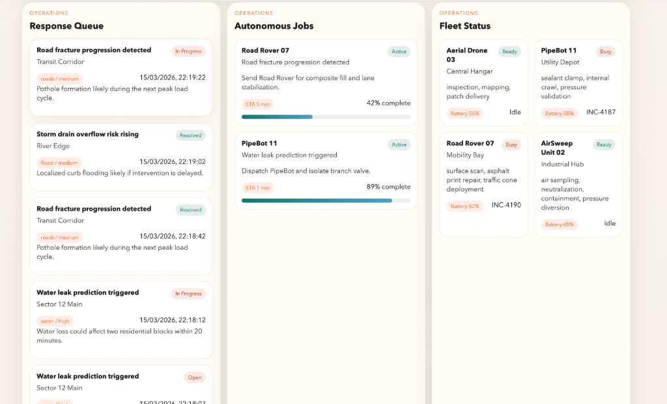This screenshot has width=667, height=404.
Task: Click the Open status badge in Response Queue
Action: point(195,377)
